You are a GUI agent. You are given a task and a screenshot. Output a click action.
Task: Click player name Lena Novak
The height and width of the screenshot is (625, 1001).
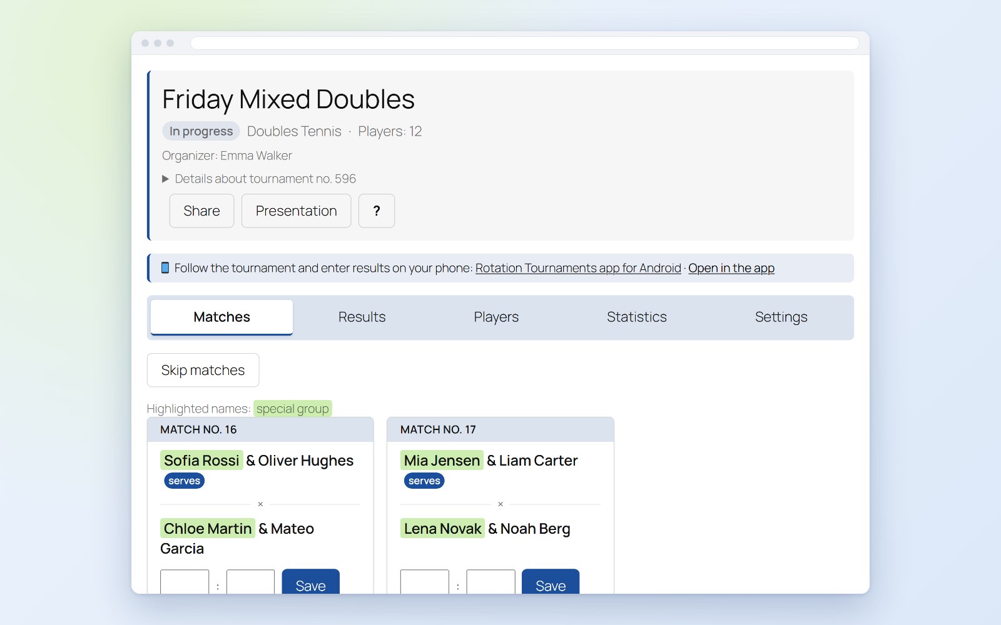click(x=443, y=529)
